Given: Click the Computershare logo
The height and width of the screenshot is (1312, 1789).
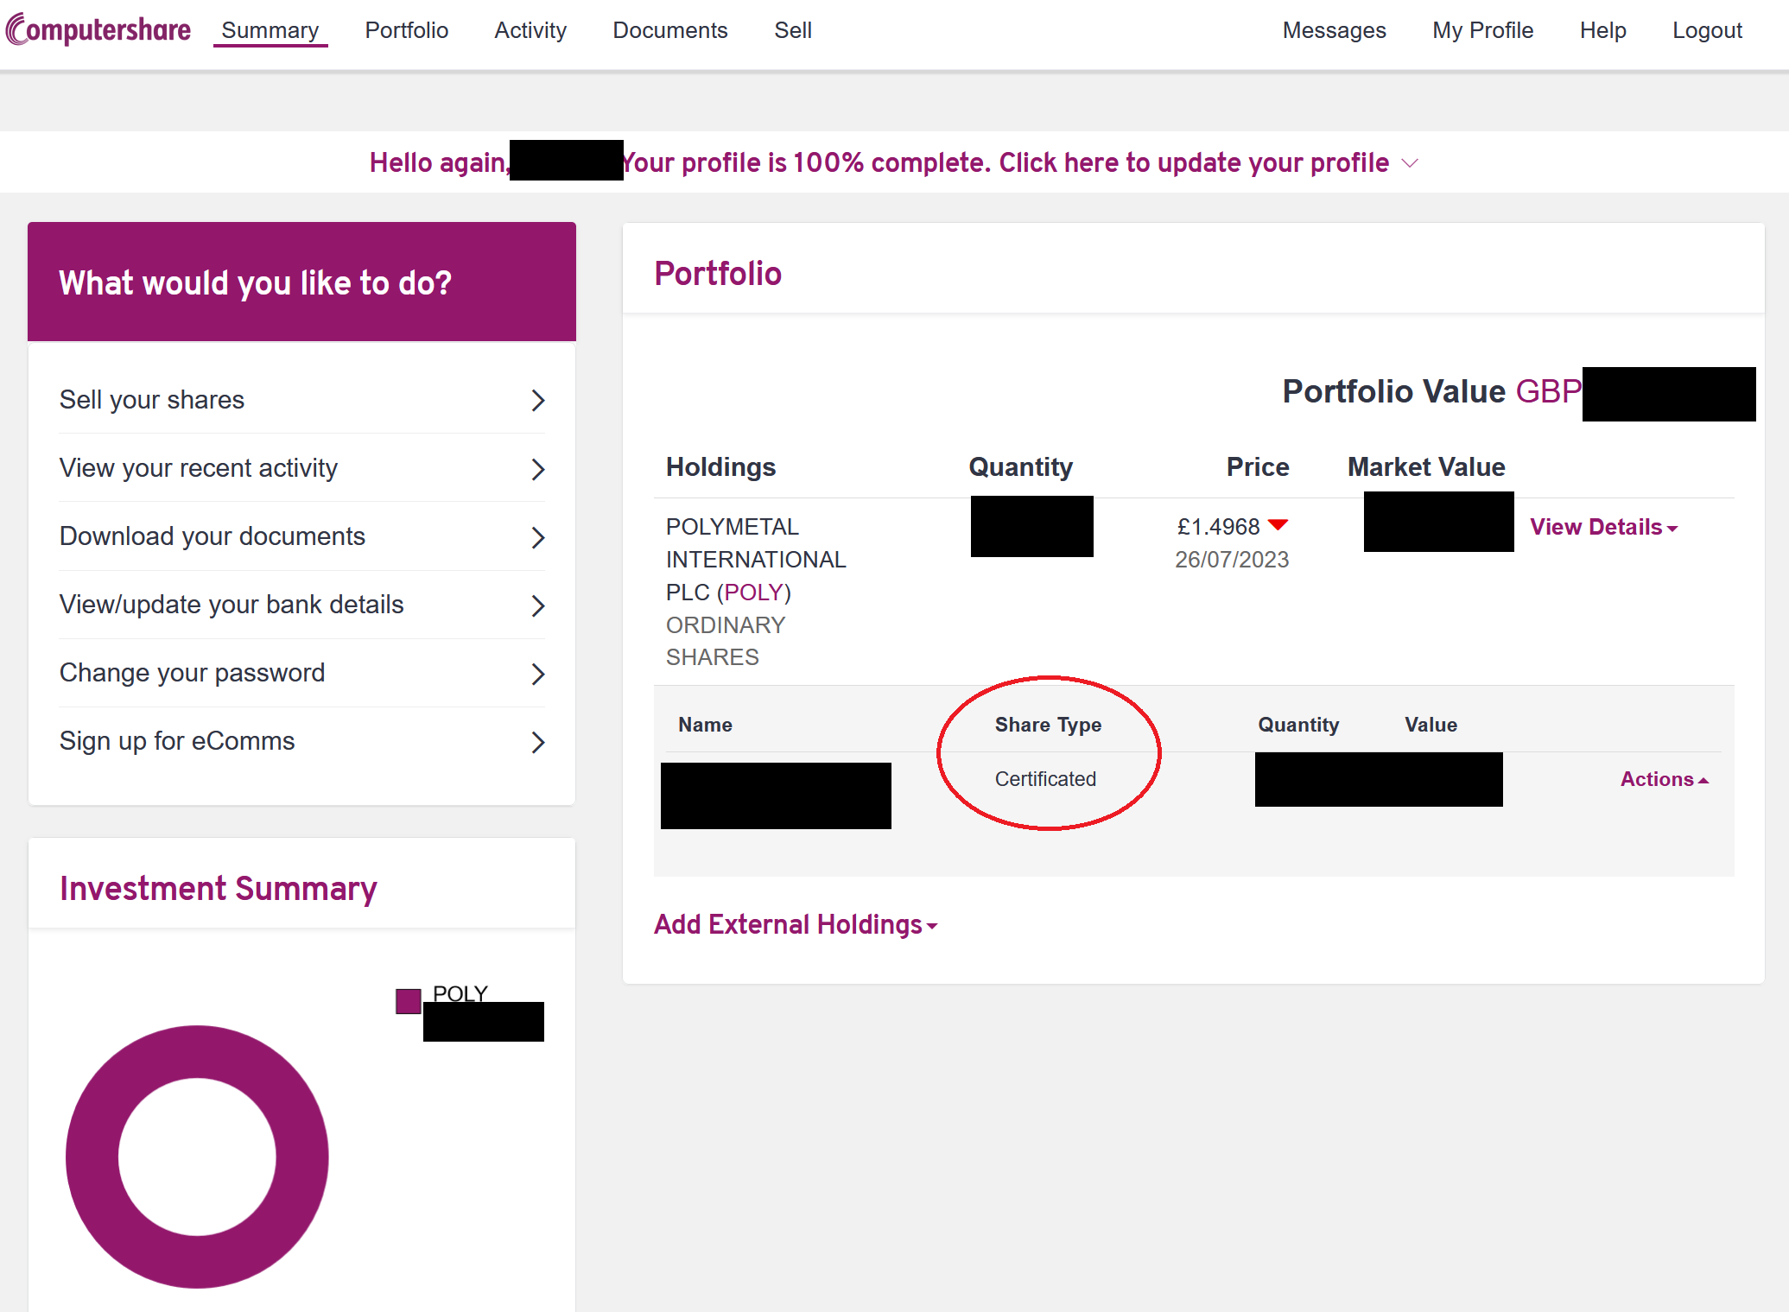Looking at the screenshot, I should [98, 30].
